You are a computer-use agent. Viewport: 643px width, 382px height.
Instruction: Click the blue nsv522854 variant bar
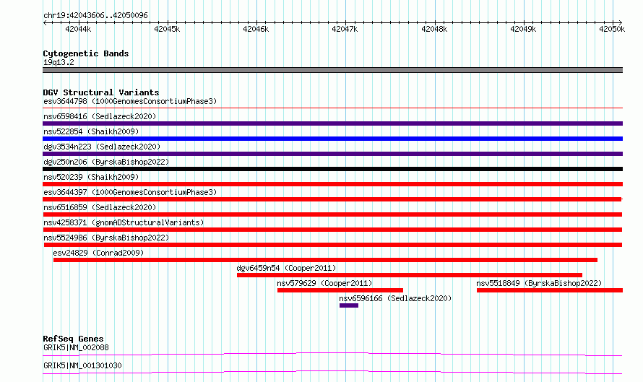(332, 139)
